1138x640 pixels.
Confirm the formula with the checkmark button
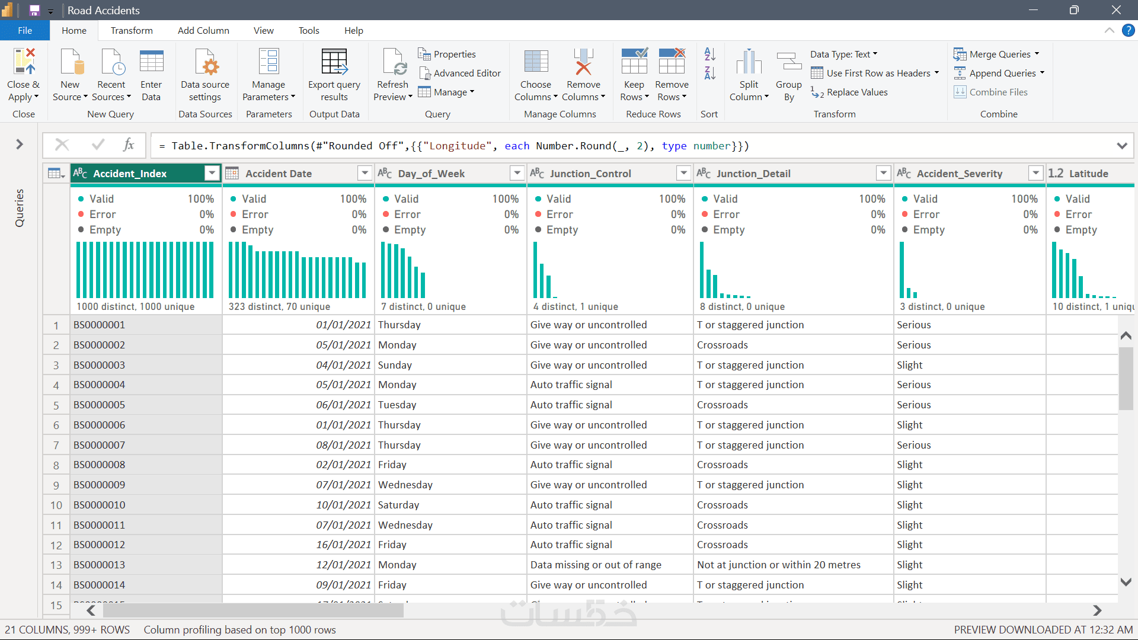pyautogui.click(x=98, y=145)
